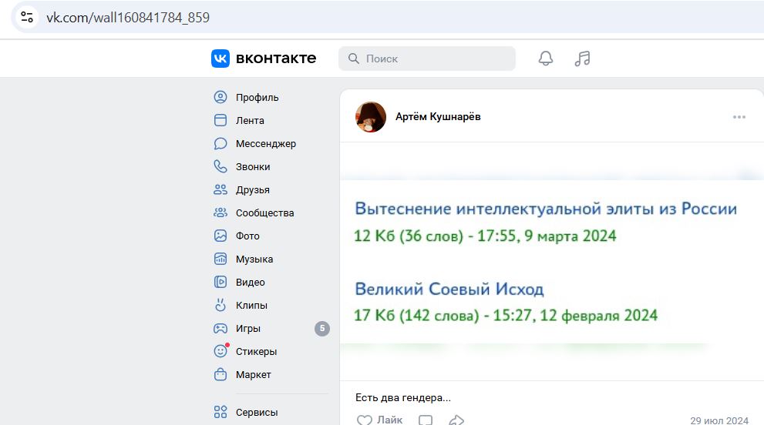Click the browser address bar URL

(x=128, y=18)
